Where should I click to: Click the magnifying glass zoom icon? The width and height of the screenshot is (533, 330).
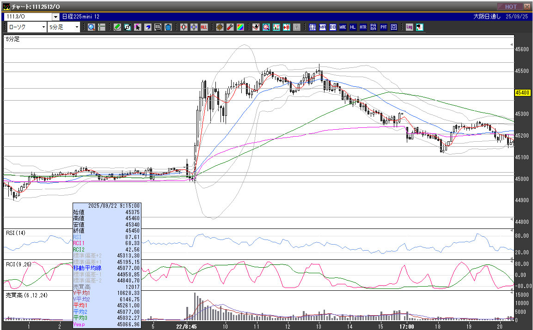click(92, 27)
